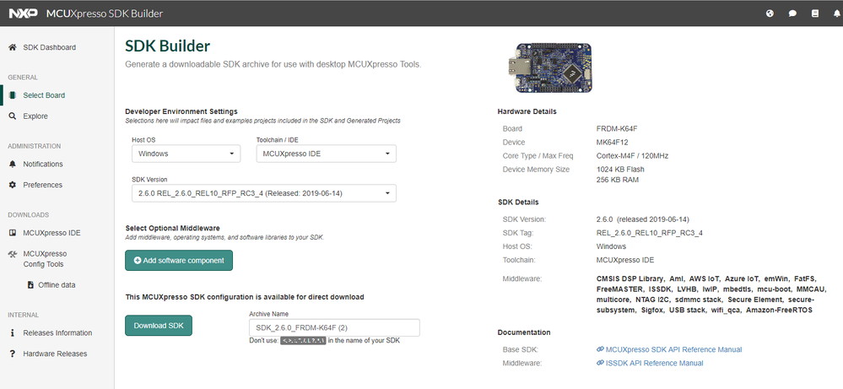Click the tools icon beside MCUXpresso Config Tools
This screenshot has height=389, width=843.
pos(13,254)
